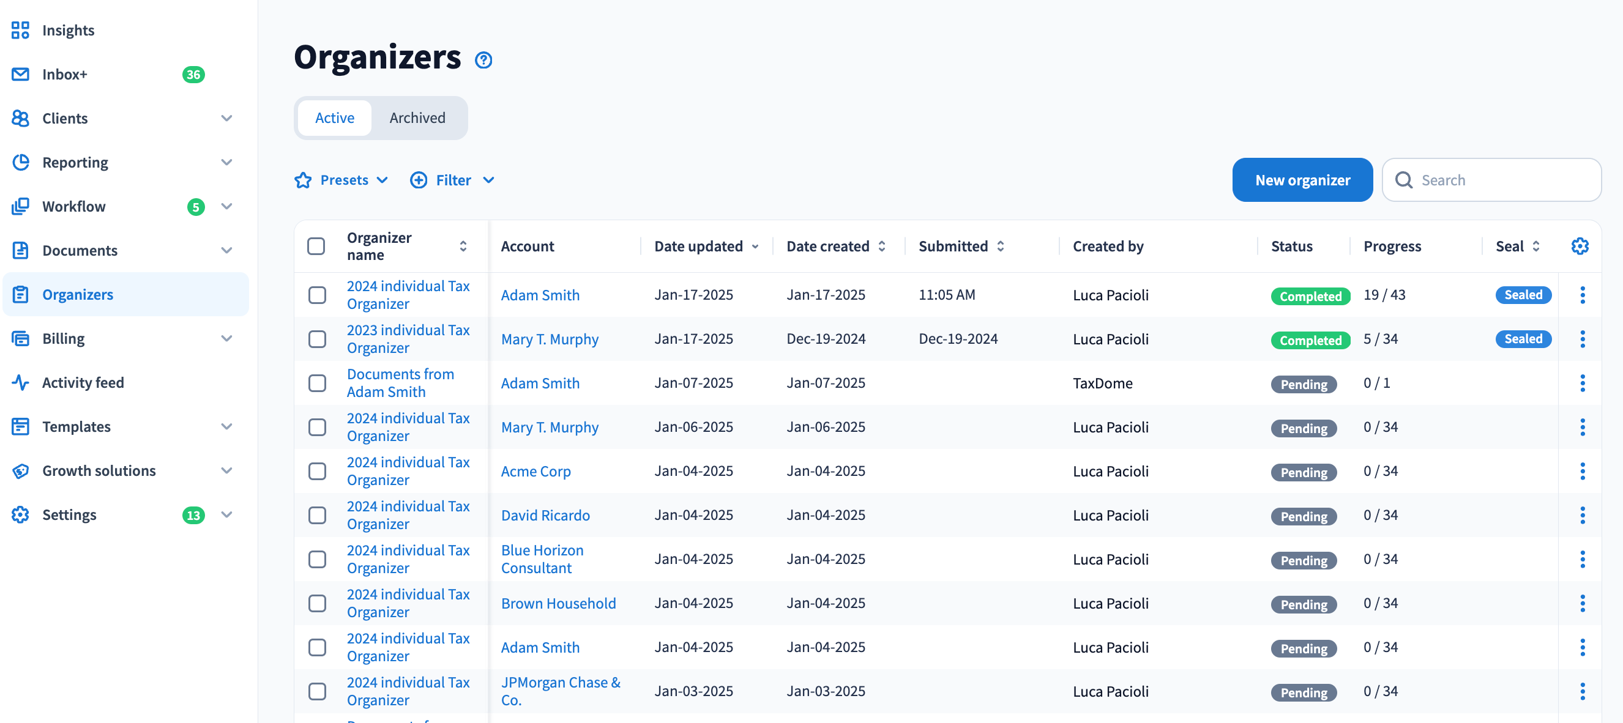Tick the select-all organizers checkbox
The image size is (1623, 723).
tap(316, 247)
